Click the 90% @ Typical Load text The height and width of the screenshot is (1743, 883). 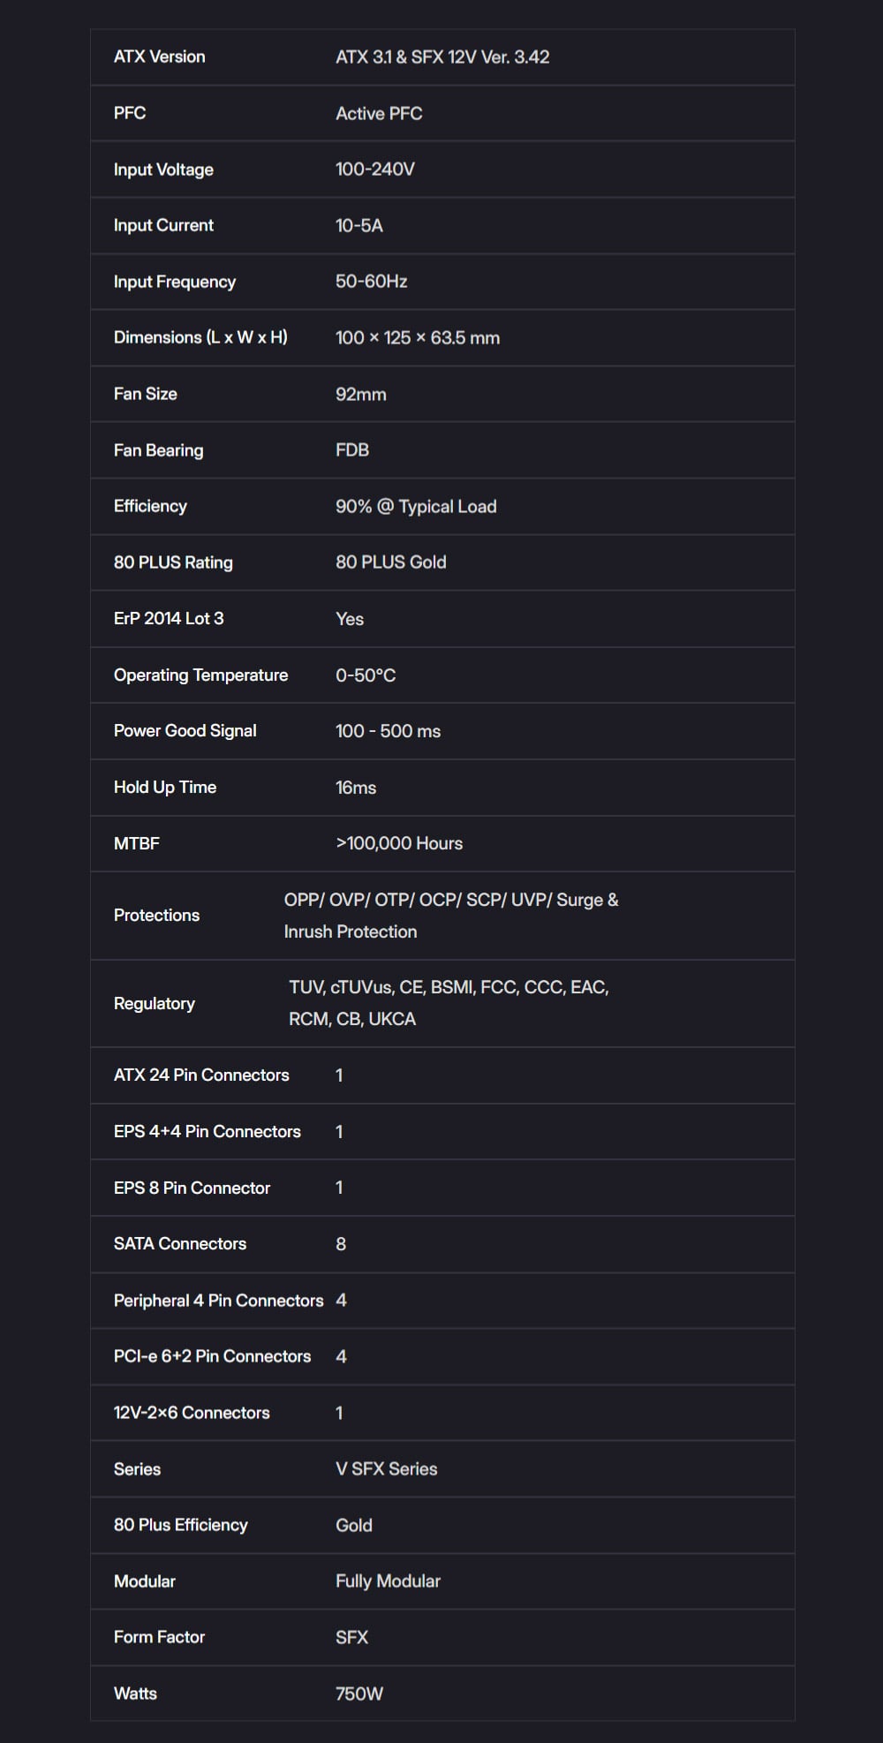(415, 506)
